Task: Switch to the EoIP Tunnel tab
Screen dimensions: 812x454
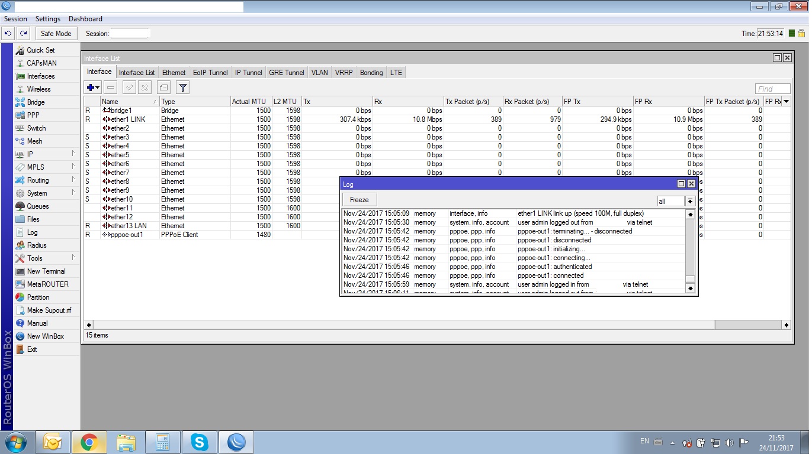Action: click(210, 73)
